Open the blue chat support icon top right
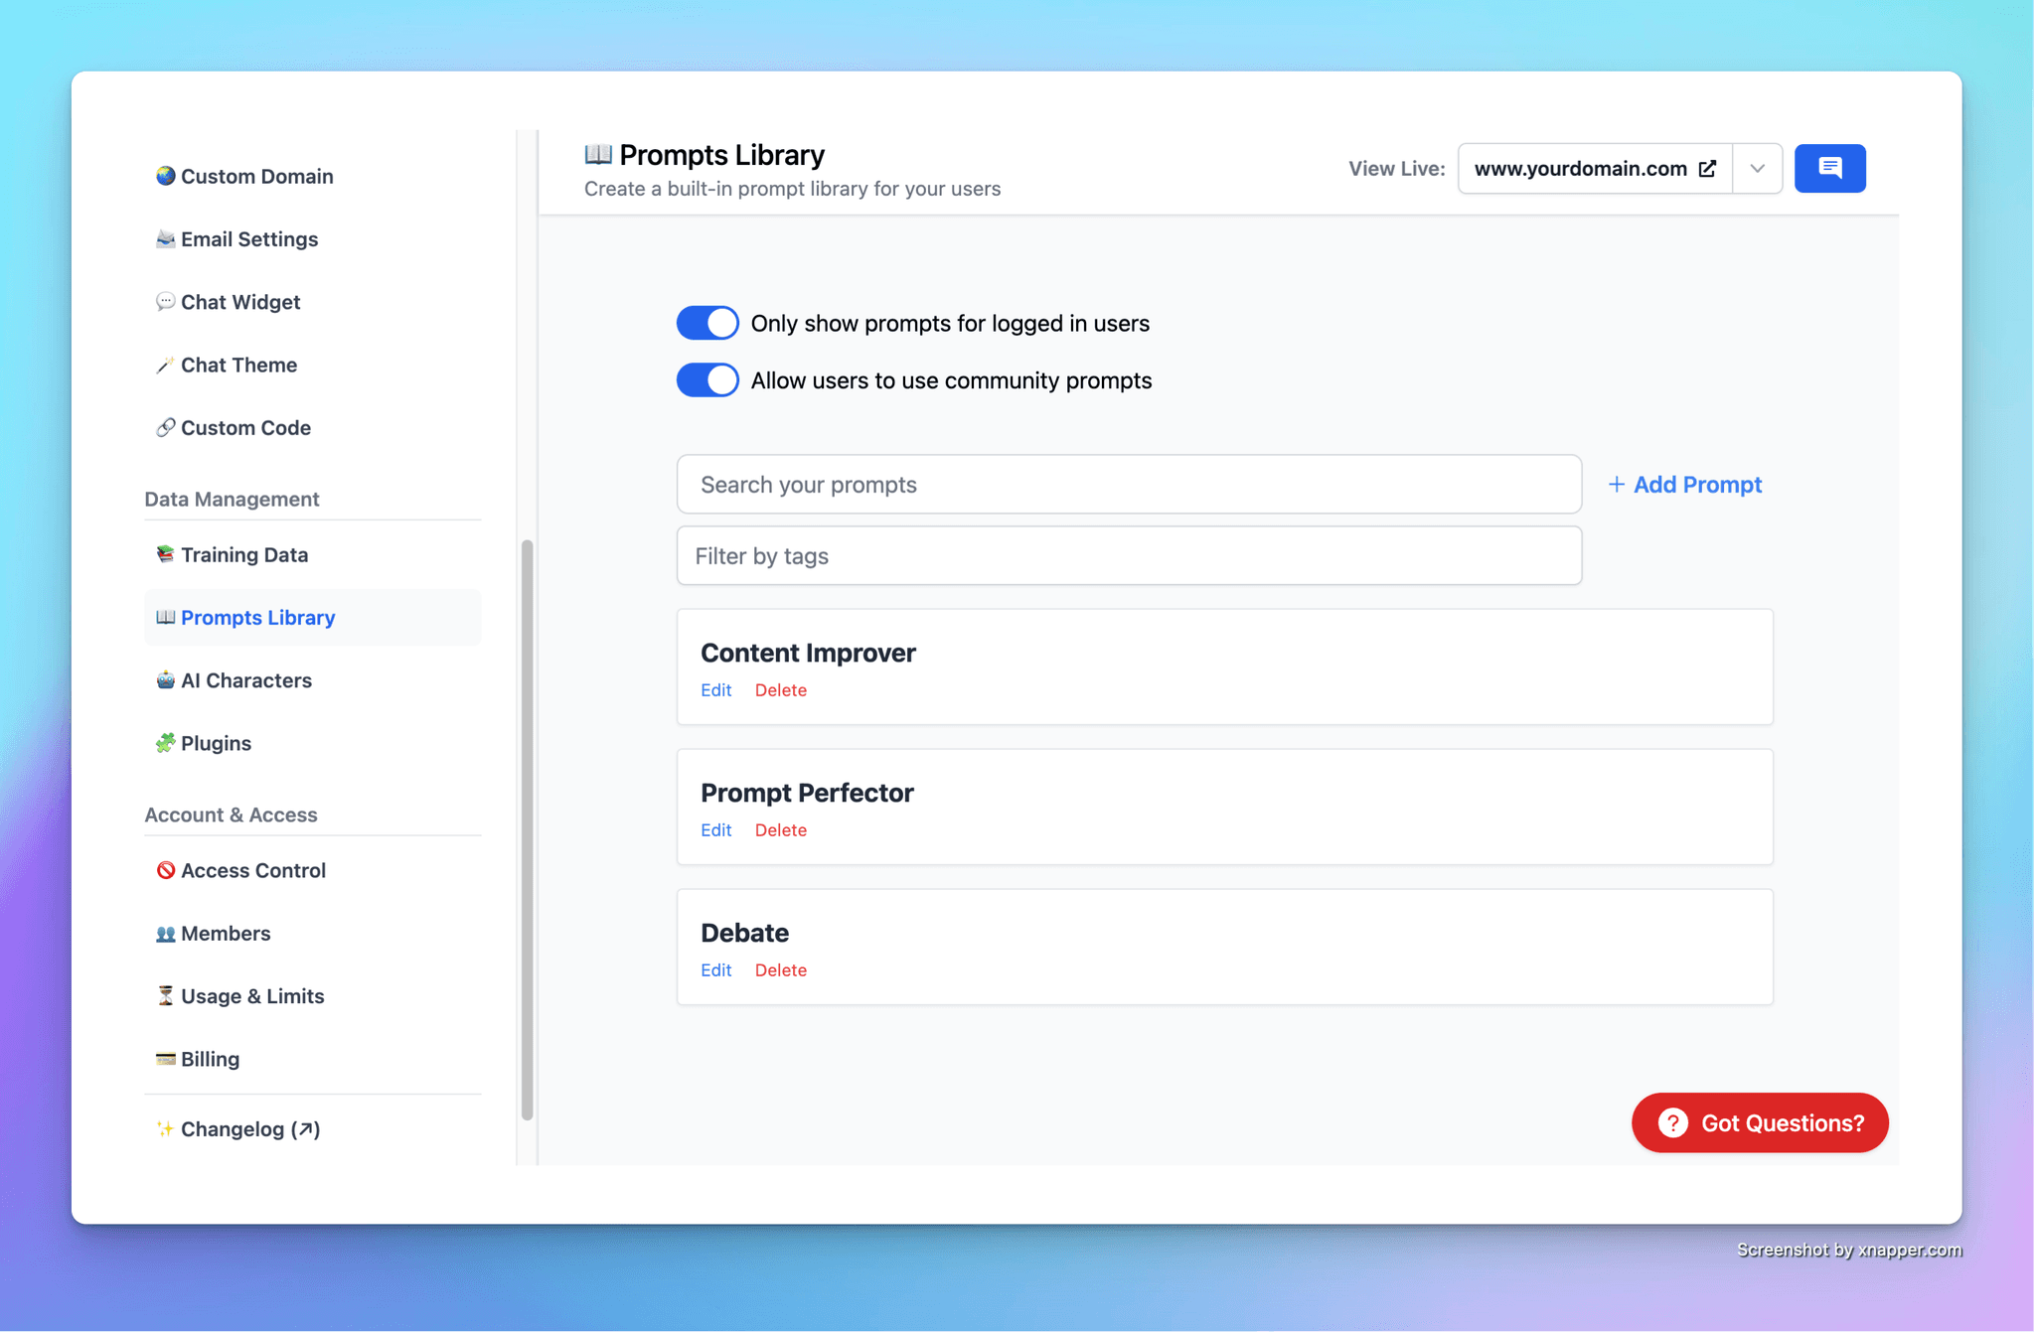 point(1829,168)
